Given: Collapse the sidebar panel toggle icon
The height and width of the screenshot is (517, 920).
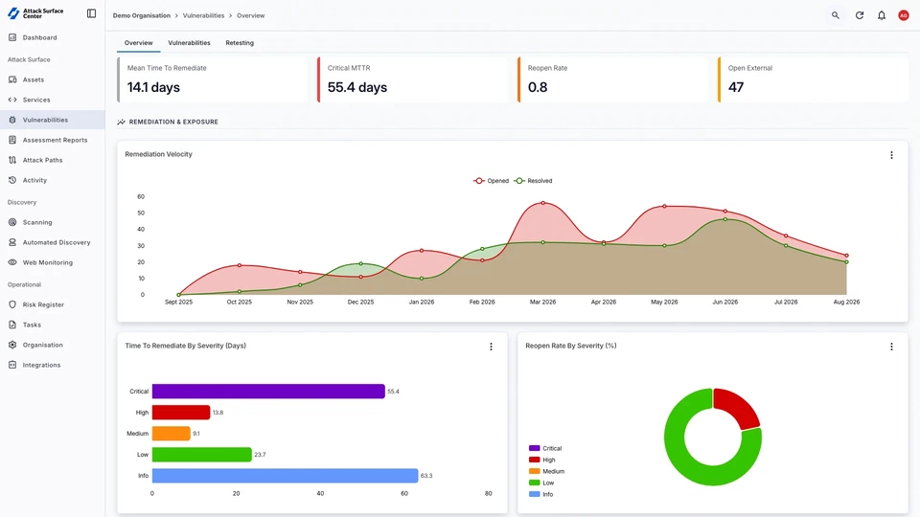Looking at the screenshot, I should (x=92, y=13).
